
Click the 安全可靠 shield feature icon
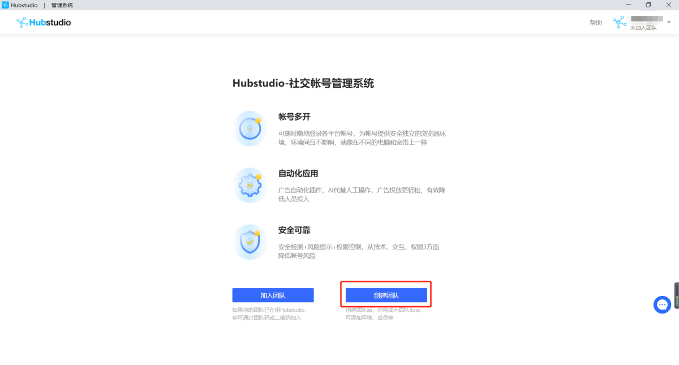coord(250,242)
